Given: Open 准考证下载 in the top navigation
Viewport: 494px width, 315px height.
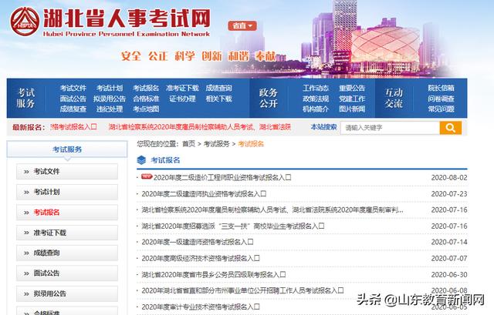Looking at the screenshot, I should coord(182,88).
